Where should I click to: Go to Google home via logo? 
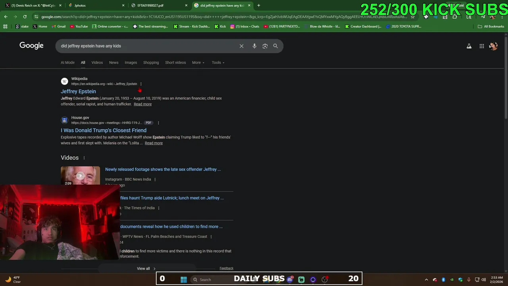(x=31, y=46)
